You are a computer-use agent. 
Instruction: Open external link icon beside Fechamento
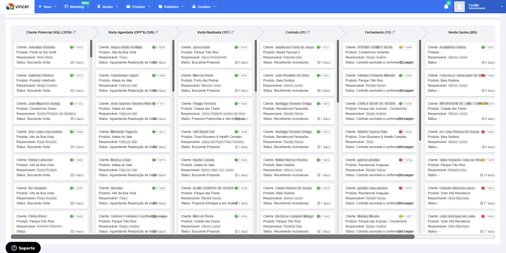pyautogui.click(x=393, y=32)
